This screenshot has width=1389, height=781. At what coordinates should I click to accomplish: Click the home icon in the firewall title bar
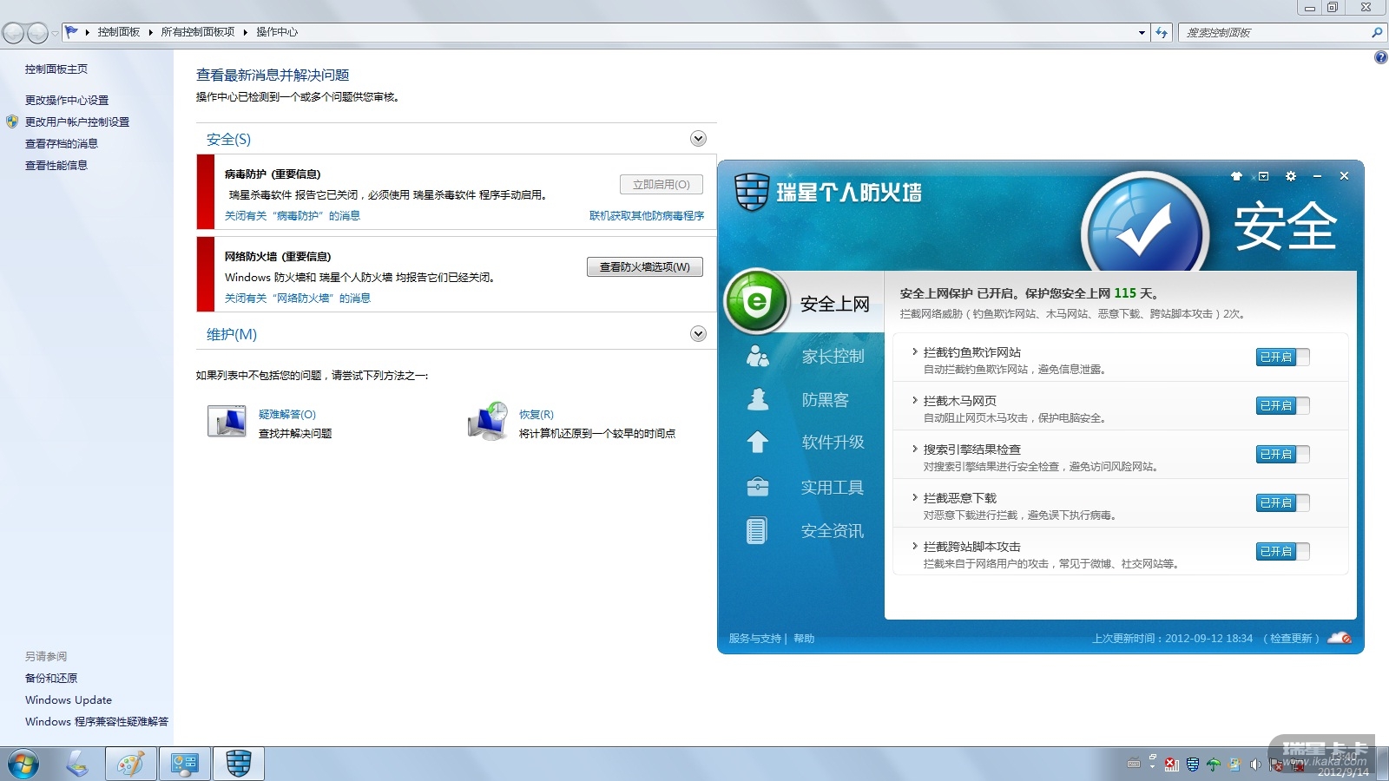(x=1236, y=176)
